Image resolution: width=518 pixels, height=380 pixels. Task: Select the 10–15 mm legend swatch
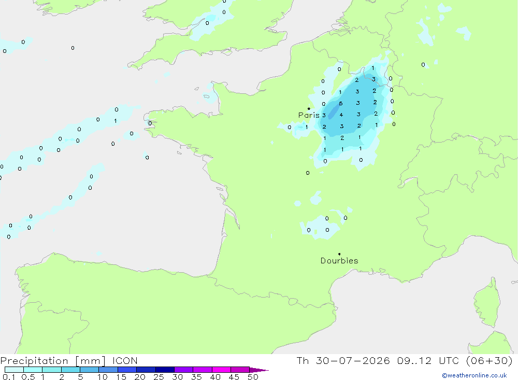pos(108,370)
